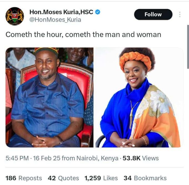
Task: Click the blue verified badge
Action: click(98, 12)
